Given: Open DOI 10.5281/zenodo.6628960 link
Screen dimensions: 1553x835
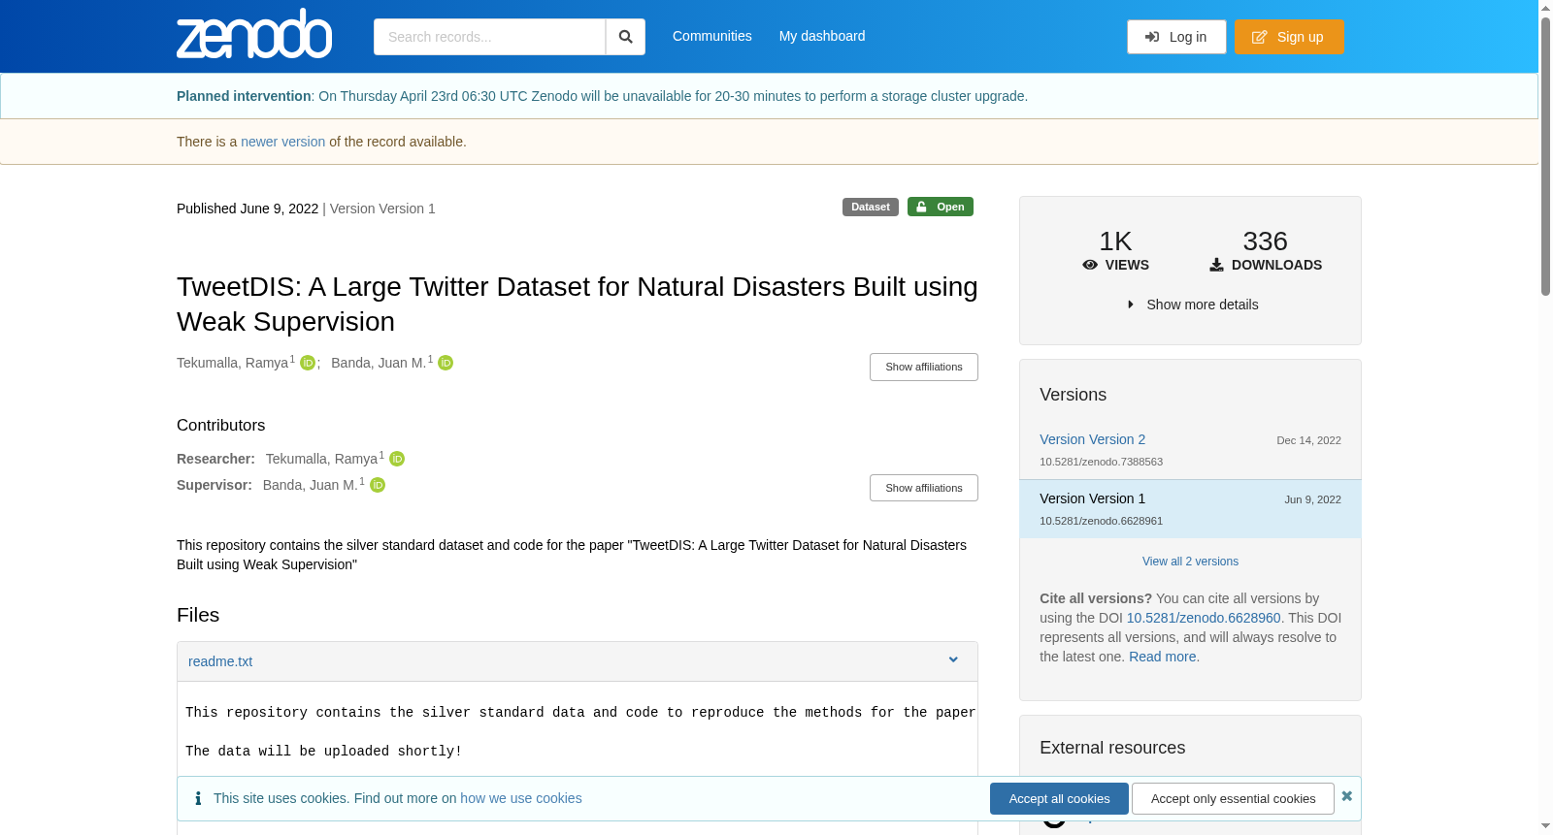Looking at the screenshot, I should click(1204, 618).
